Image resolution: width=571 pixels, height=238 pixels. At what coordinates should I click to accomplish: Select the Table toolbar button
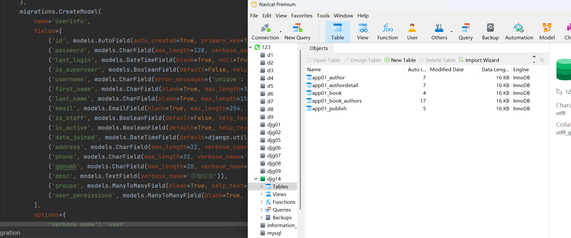[337, 32]
